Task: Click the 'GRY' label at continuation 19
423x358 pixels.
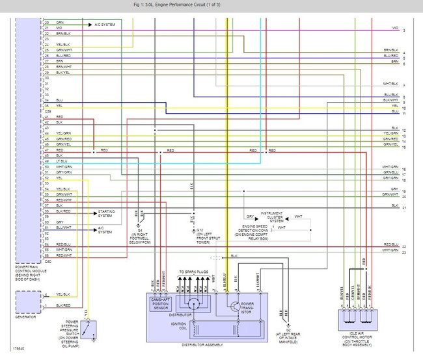Action: pos(394,189)
